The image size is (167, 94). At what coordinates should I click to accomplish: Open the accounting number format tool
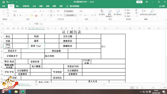(81, 15)
